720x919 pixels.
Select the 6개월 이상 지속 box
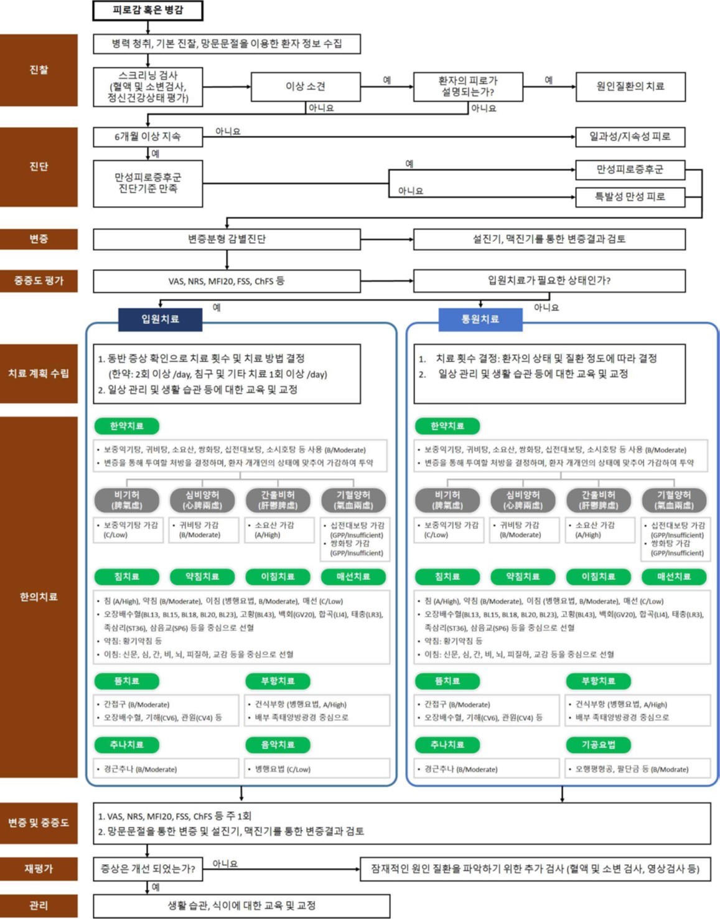tap(147, 137)
